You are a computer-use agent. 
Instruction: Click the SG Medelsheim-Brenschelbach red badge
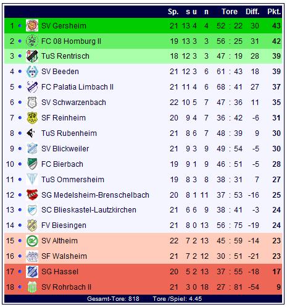32,195
